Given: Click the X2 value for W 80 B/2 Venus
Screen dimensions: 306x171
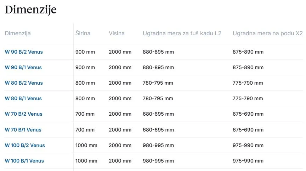Looking at the screenshot, I should click(x=248, y=83).
